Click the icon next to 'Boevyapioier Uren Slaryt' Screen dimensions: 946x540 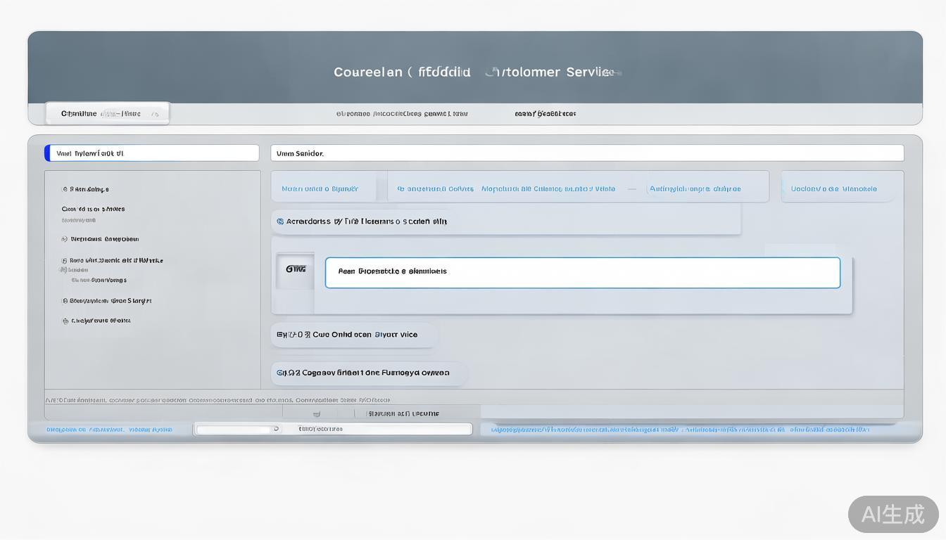click(x=65, y=301)
